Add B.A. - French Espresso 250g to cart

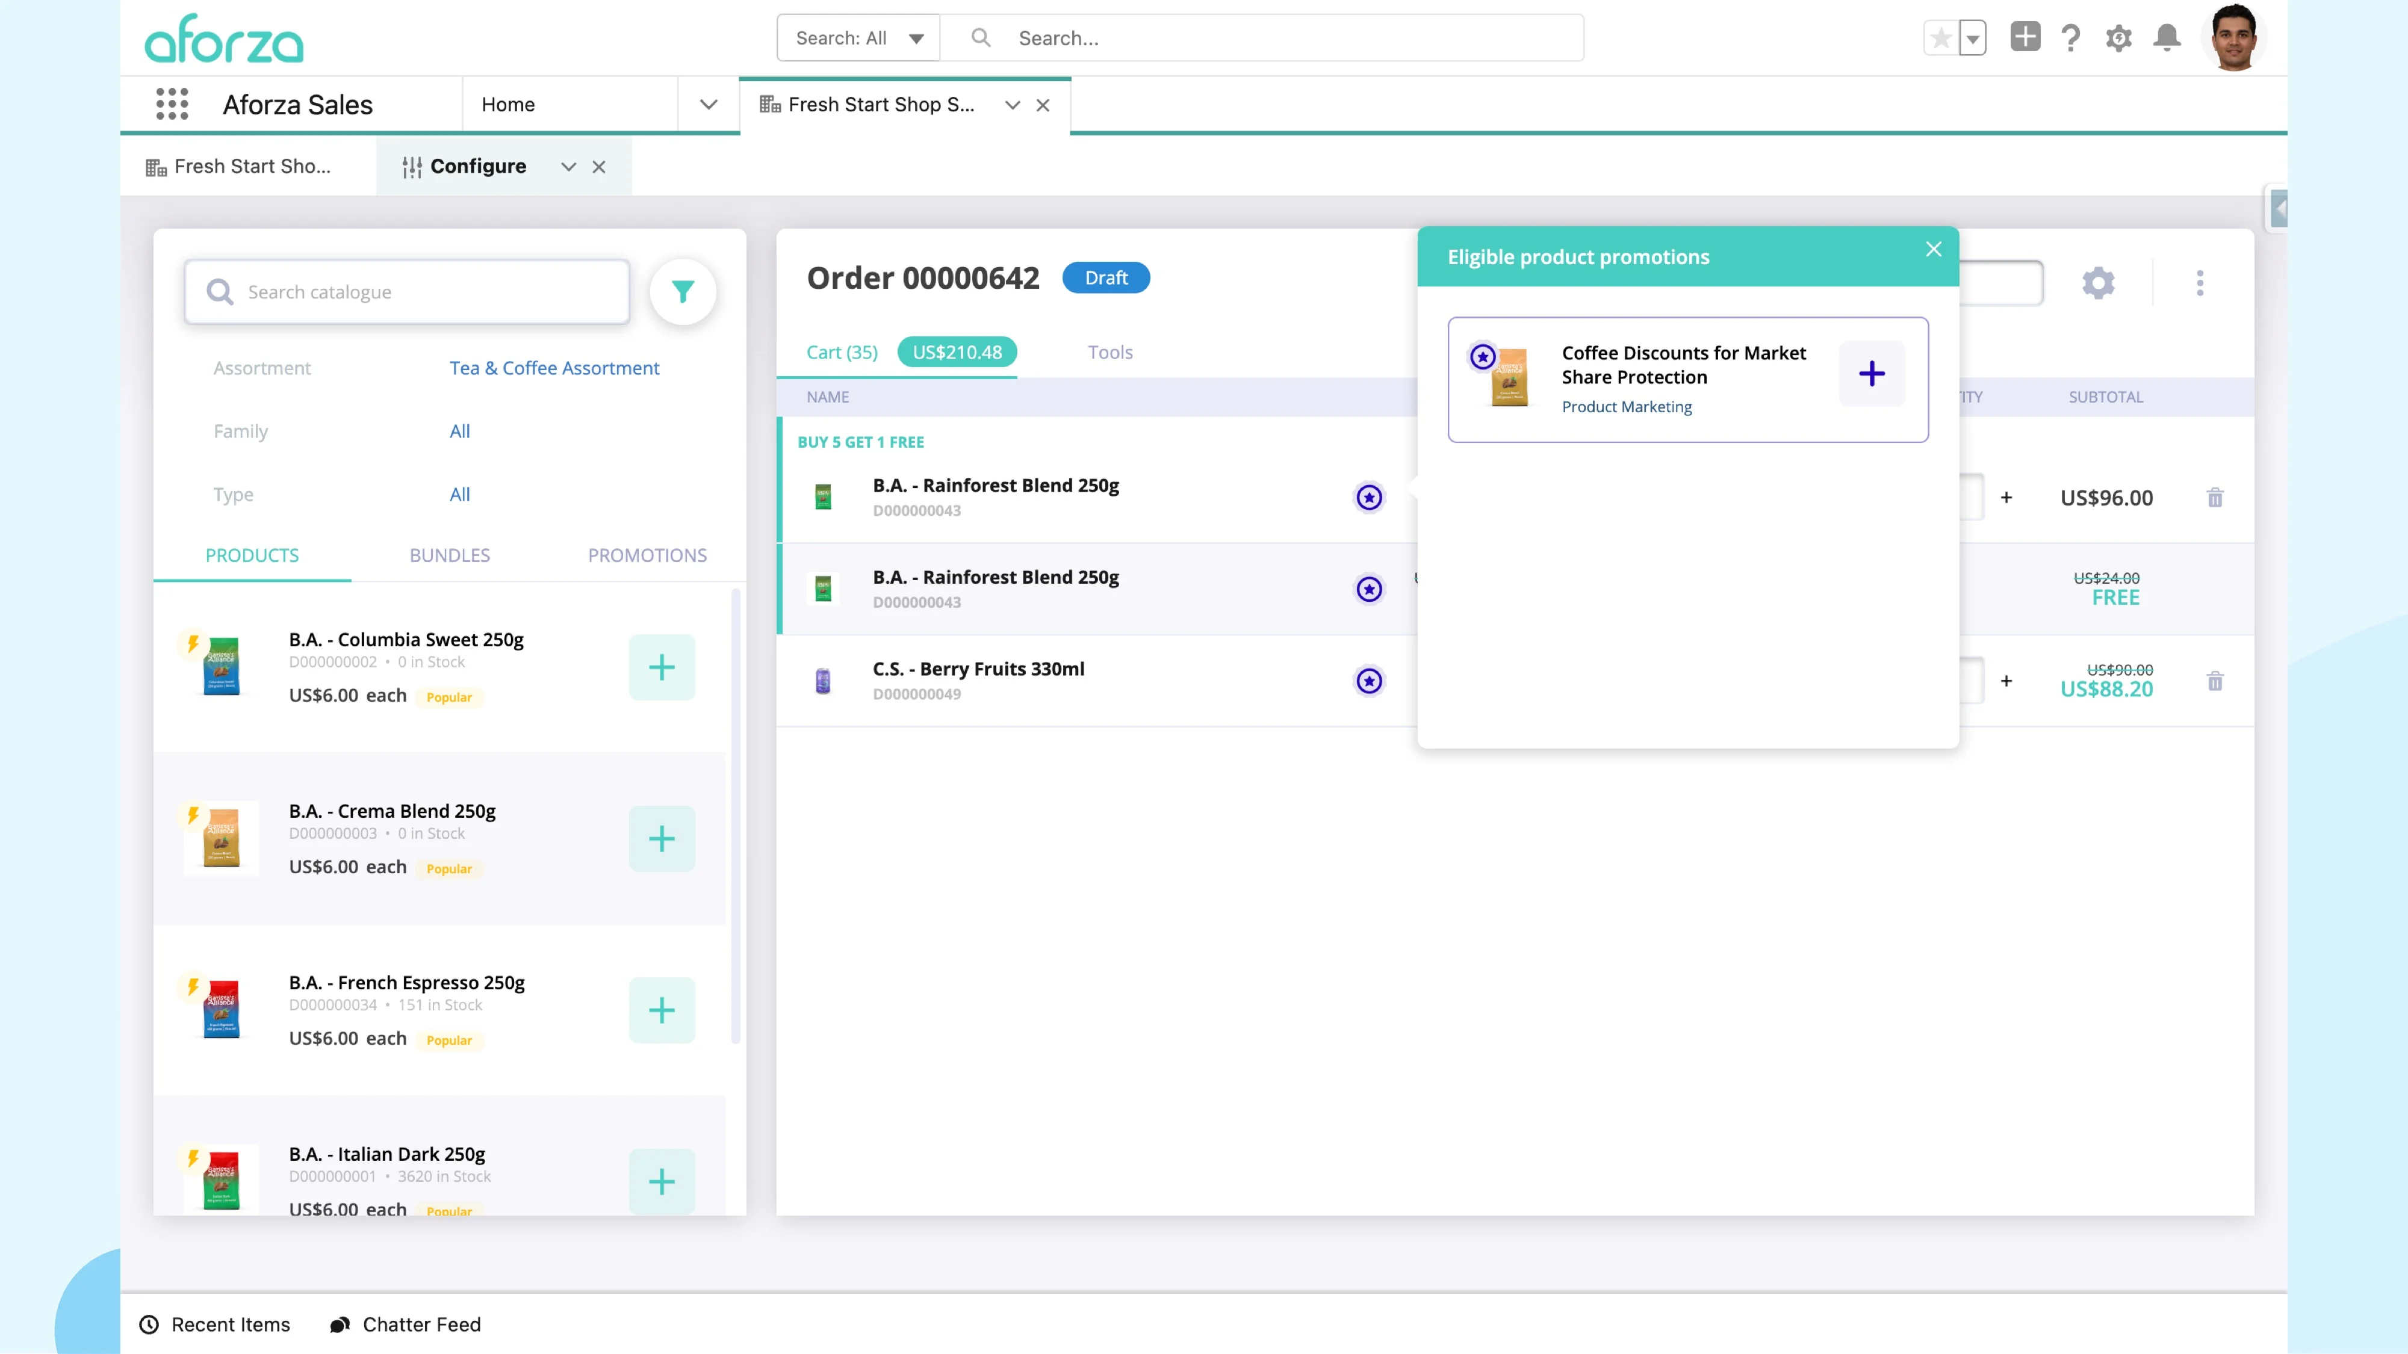(x=662, y=1010)
